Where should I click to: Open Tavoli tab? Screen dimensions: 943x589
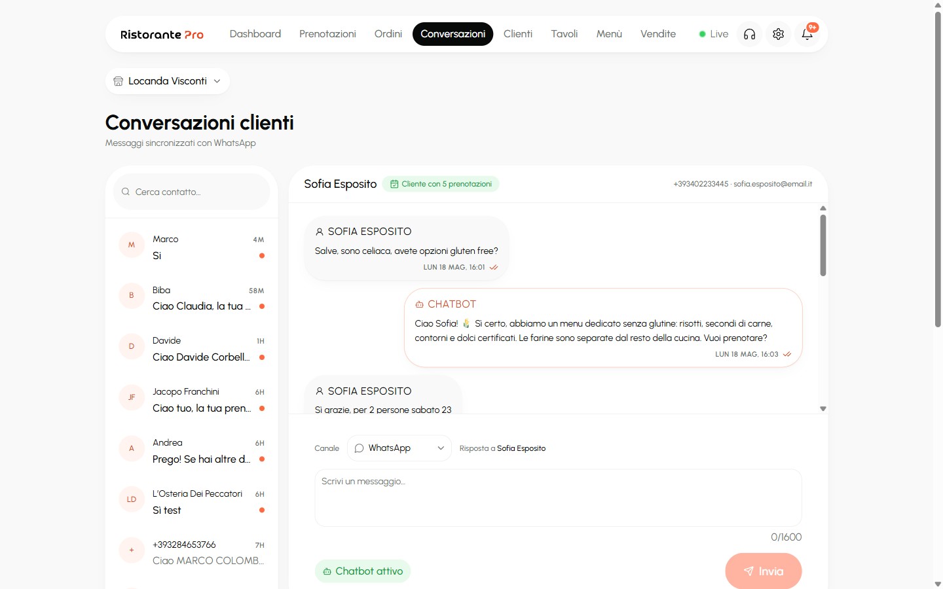tap(564, 34)
